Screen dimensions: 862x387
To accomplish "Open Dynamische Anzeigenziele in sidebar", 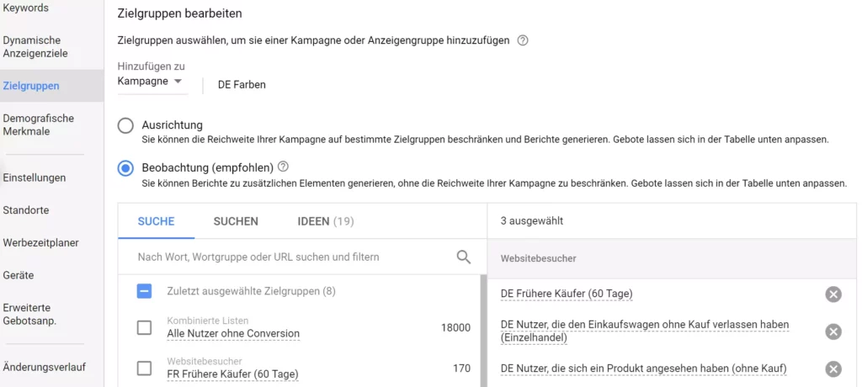I will coord(35,47).
